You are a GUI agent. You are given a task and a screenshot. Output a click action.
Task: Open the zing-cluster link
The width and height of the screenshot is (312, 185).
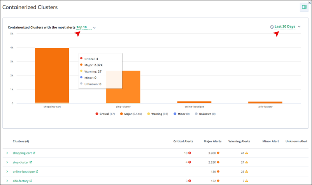click(20, 163)
